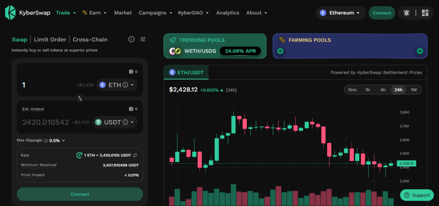Click the 2,428.12 price marker on chart axis
The image size is (439, 206).
tap(406, 163)
